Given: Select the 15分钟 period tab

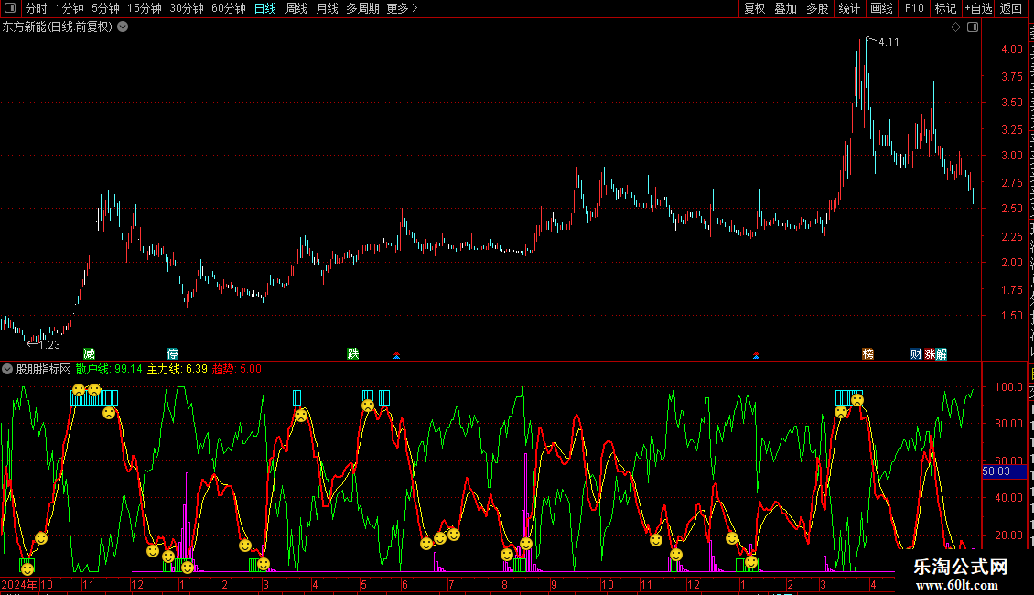Looking at the screenshot, I should click(x=145, y=8).
